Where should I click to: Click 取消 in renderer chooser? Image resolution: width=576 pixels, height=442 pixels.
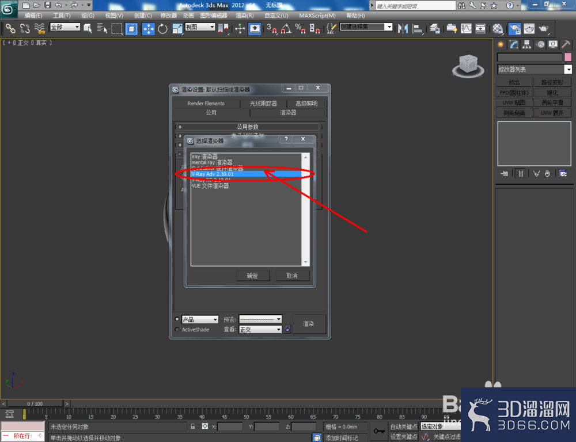coord(293,276)
